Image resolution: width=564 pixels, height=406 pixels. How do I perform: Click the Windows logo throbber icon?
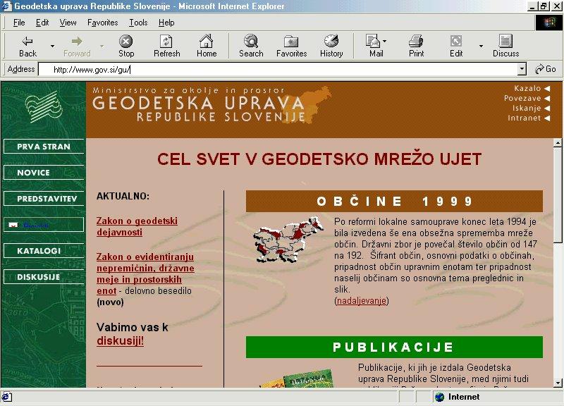[x=548, y=23]
